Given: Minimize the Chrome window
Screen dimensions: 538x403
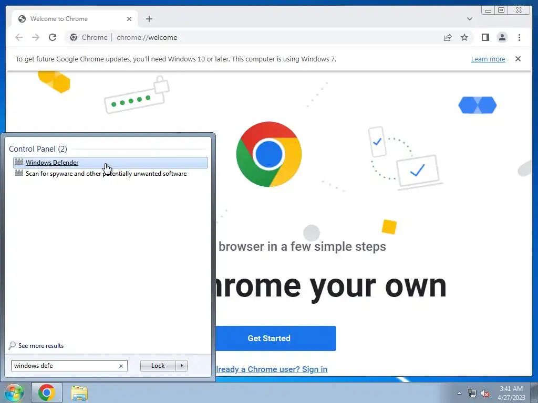Looking at the screenshot, I should click(x=488, y=10).
